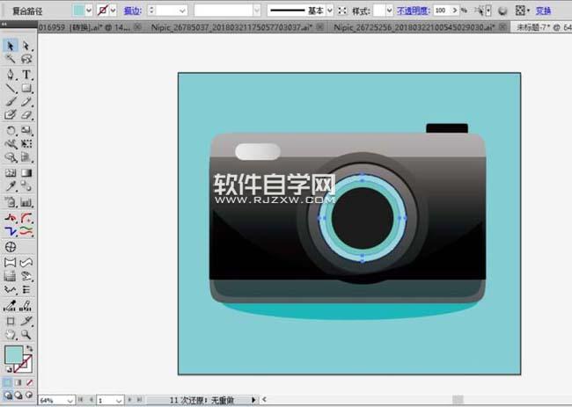Open variable width profile dropdown
The height and width of the screenshot is (407, 572).
pos(257,11)
